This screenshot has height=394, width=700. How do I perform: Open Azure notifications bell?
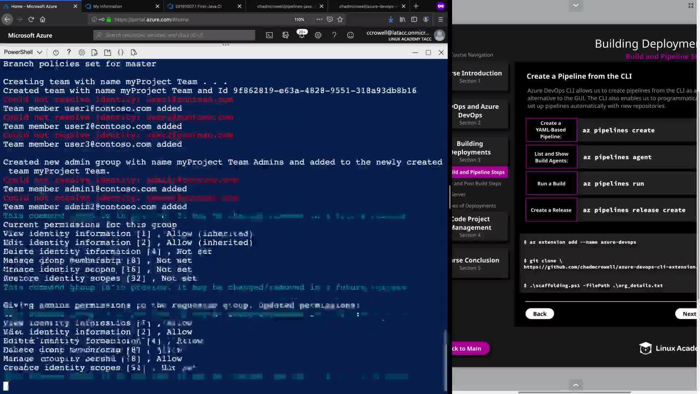pos(302,35)
